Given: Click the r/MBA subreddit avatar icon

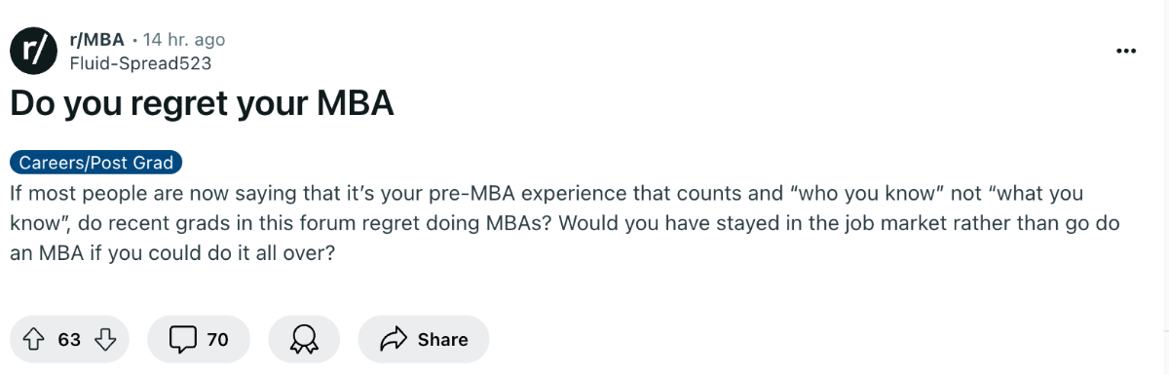Looking at the screenshot, I should (x=34, y=51).
